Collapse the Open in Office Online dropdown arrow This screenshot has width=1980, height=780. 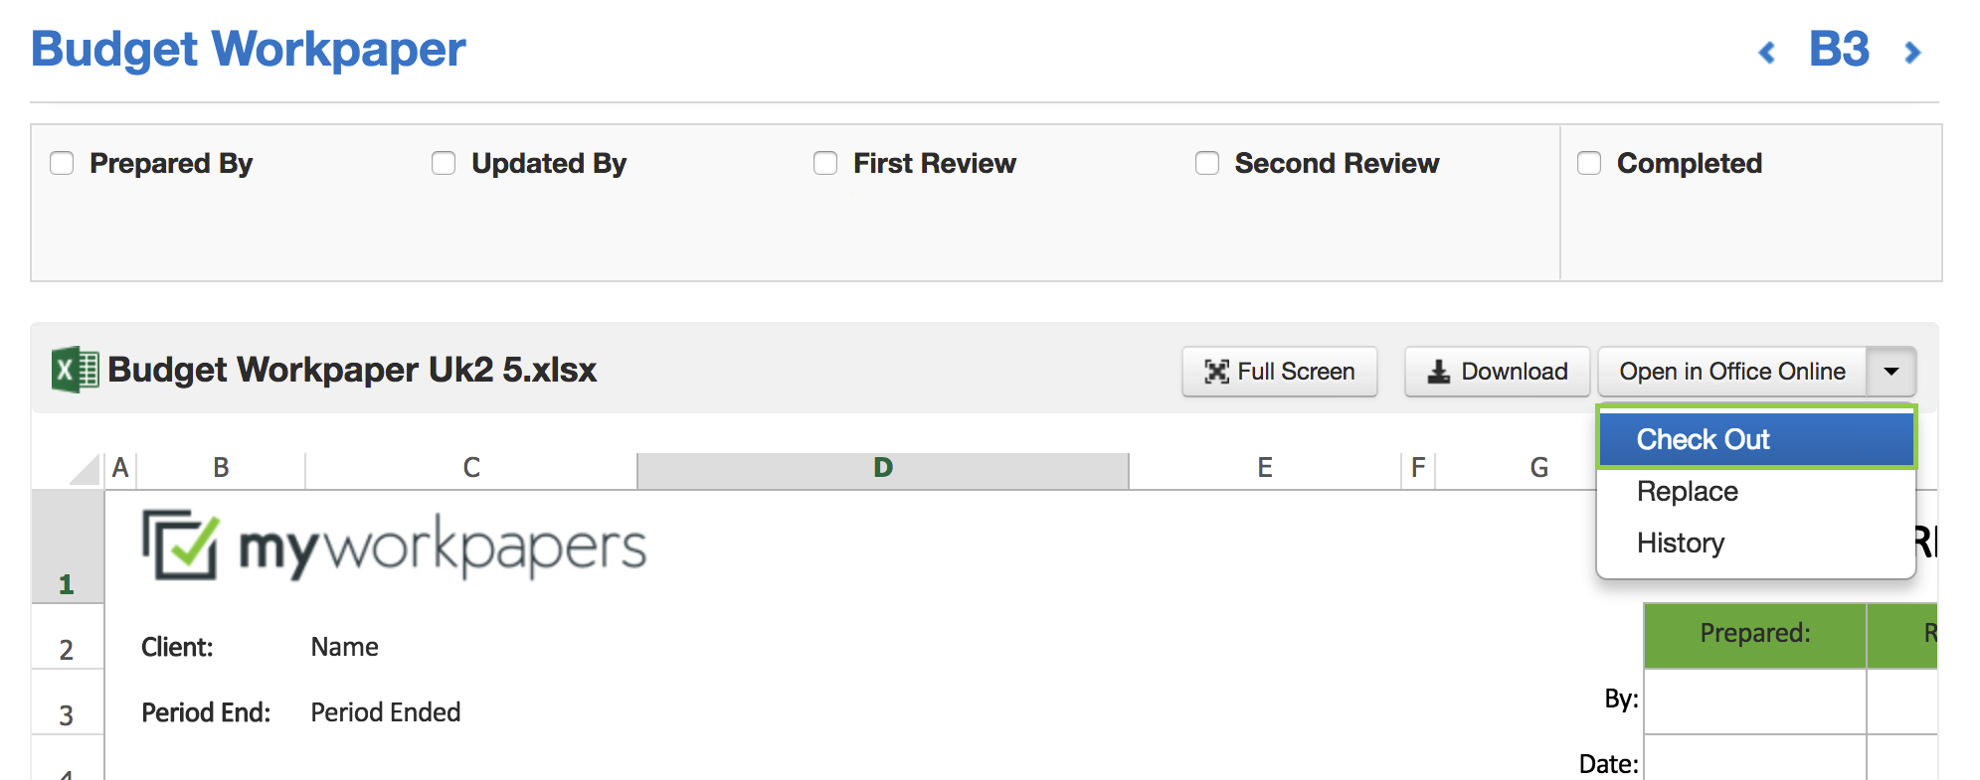(x=1890, y=372)
